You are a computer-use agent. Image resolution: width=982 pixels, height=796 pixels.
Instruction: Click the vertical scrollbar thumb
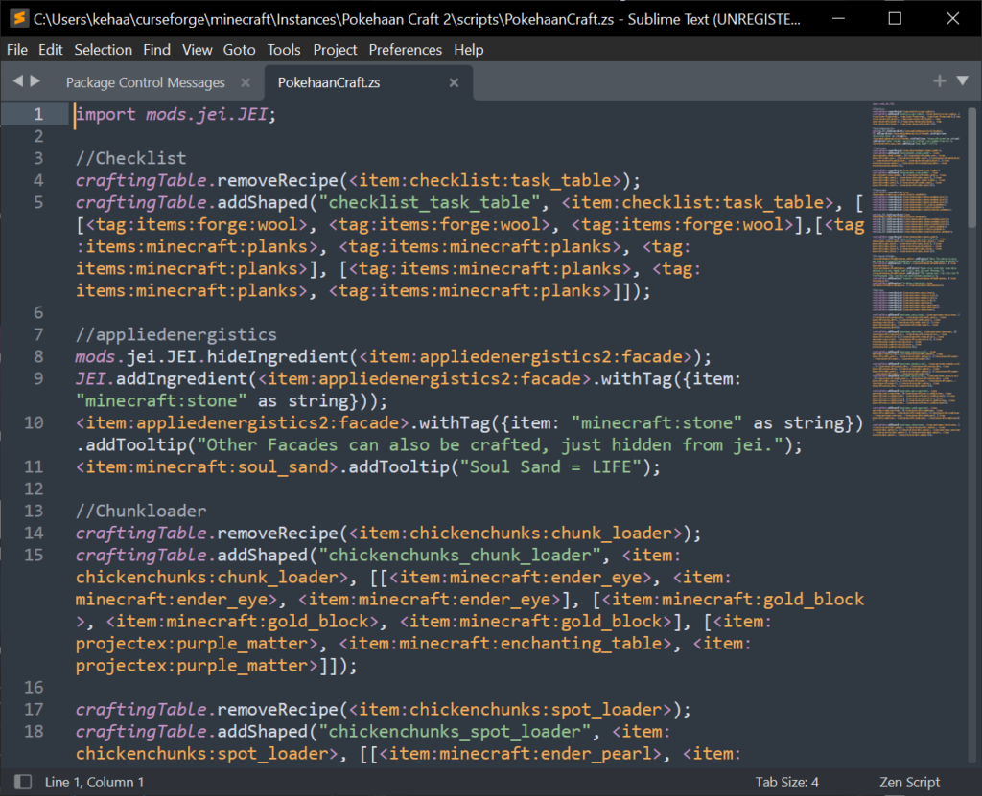point(972,167)
